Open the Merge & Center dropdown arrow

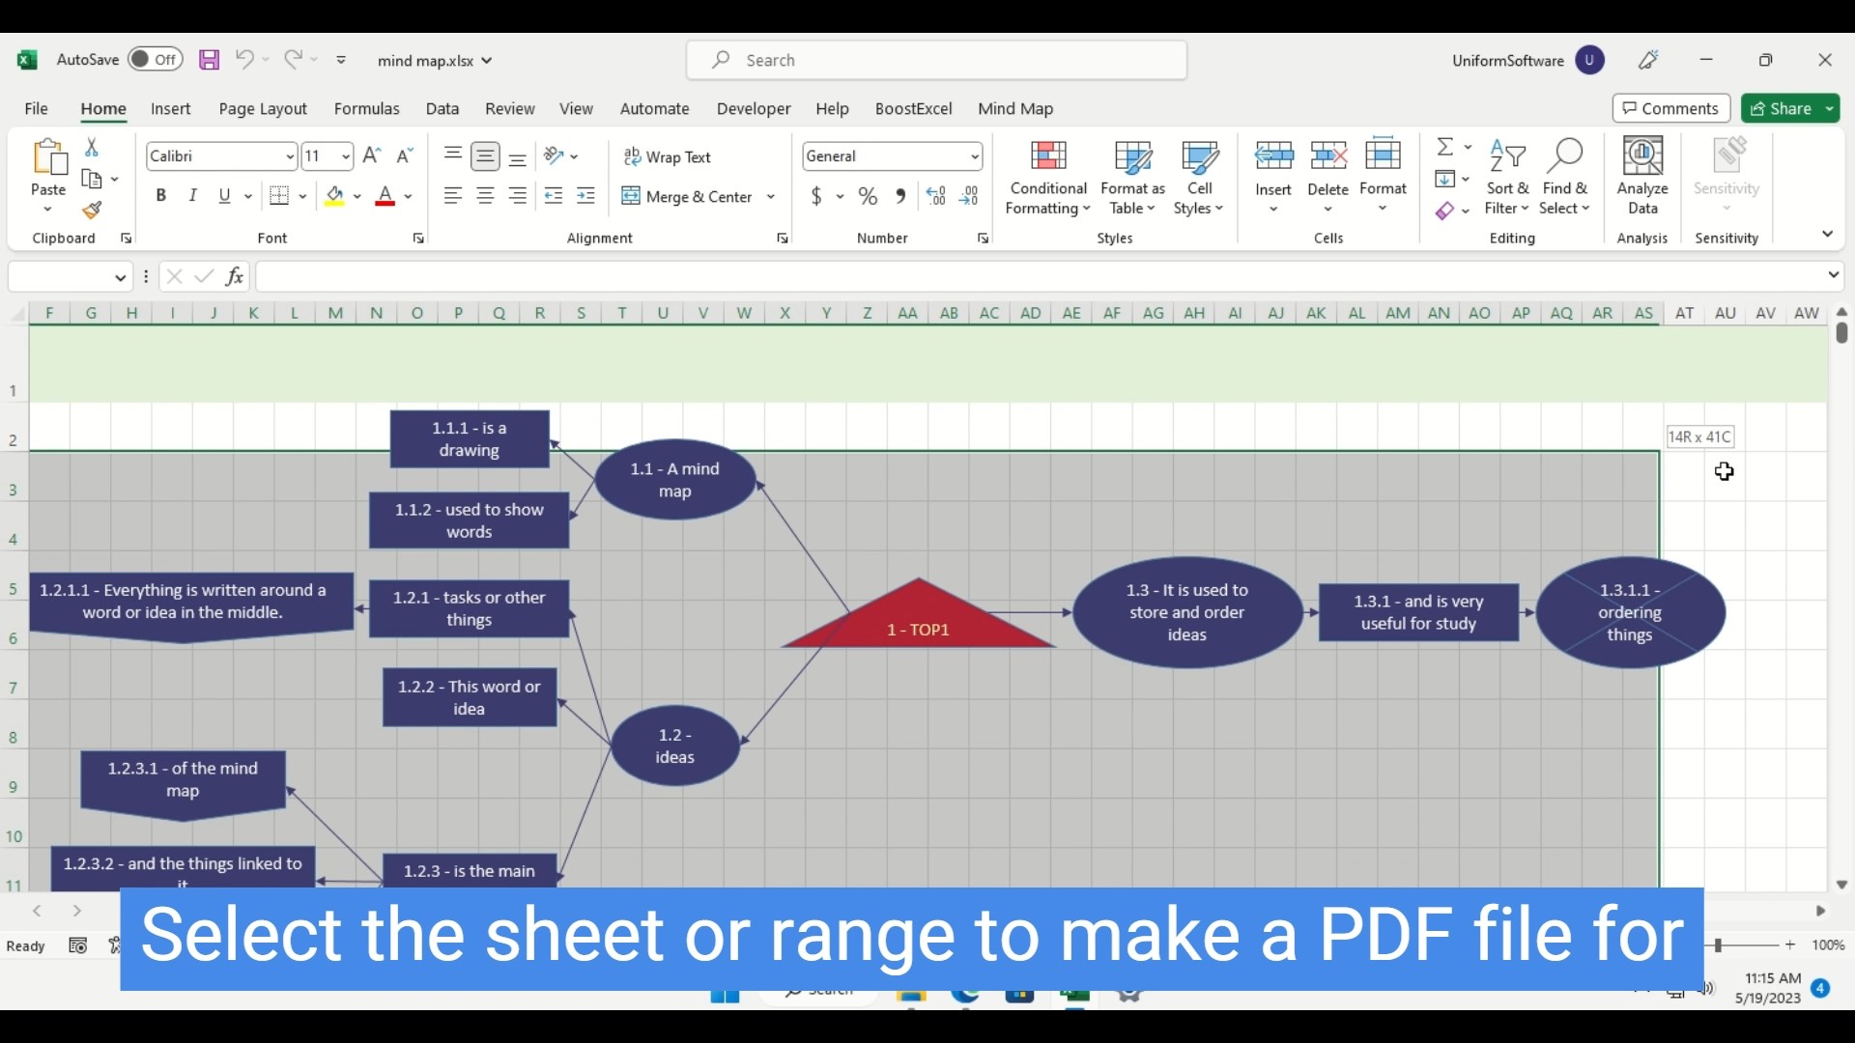tap(771, 197)
